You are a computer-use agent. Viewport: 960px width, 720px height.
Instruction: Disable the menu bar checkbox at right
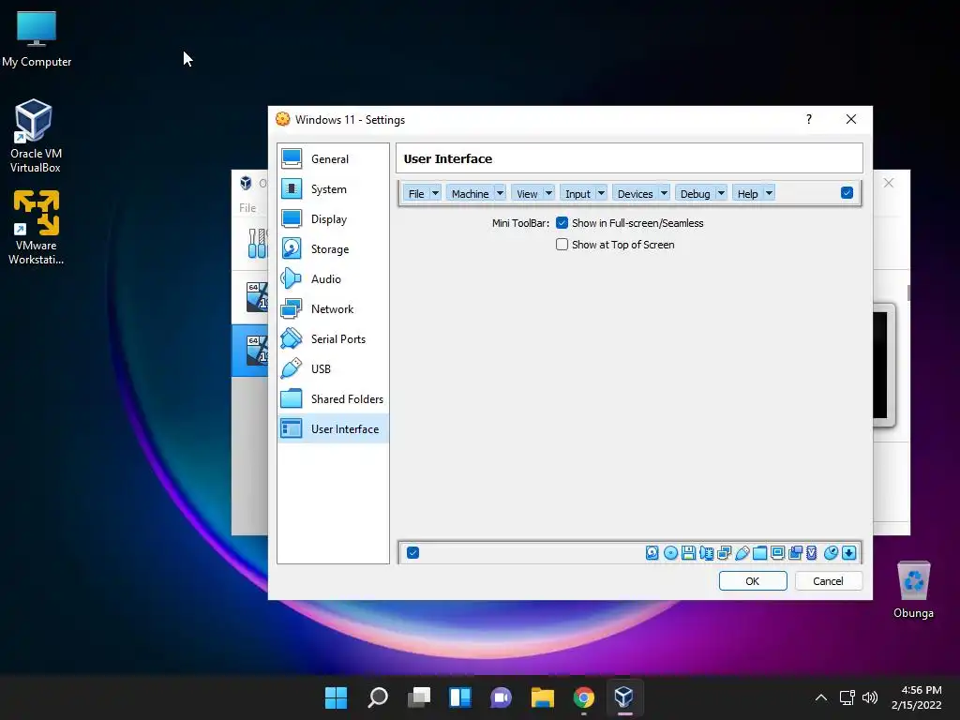[847, 193]
